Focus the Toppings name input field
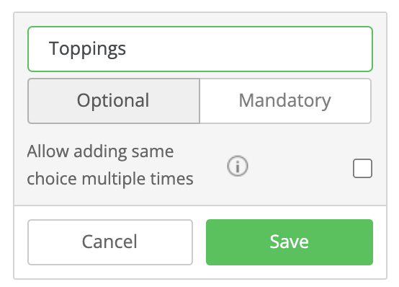The width and height of the screenshot is (399, 287). point(200,49)
